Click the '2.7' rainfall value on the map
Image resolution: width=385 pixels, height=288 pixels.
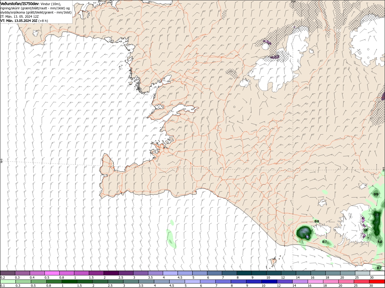coord(377,215)
